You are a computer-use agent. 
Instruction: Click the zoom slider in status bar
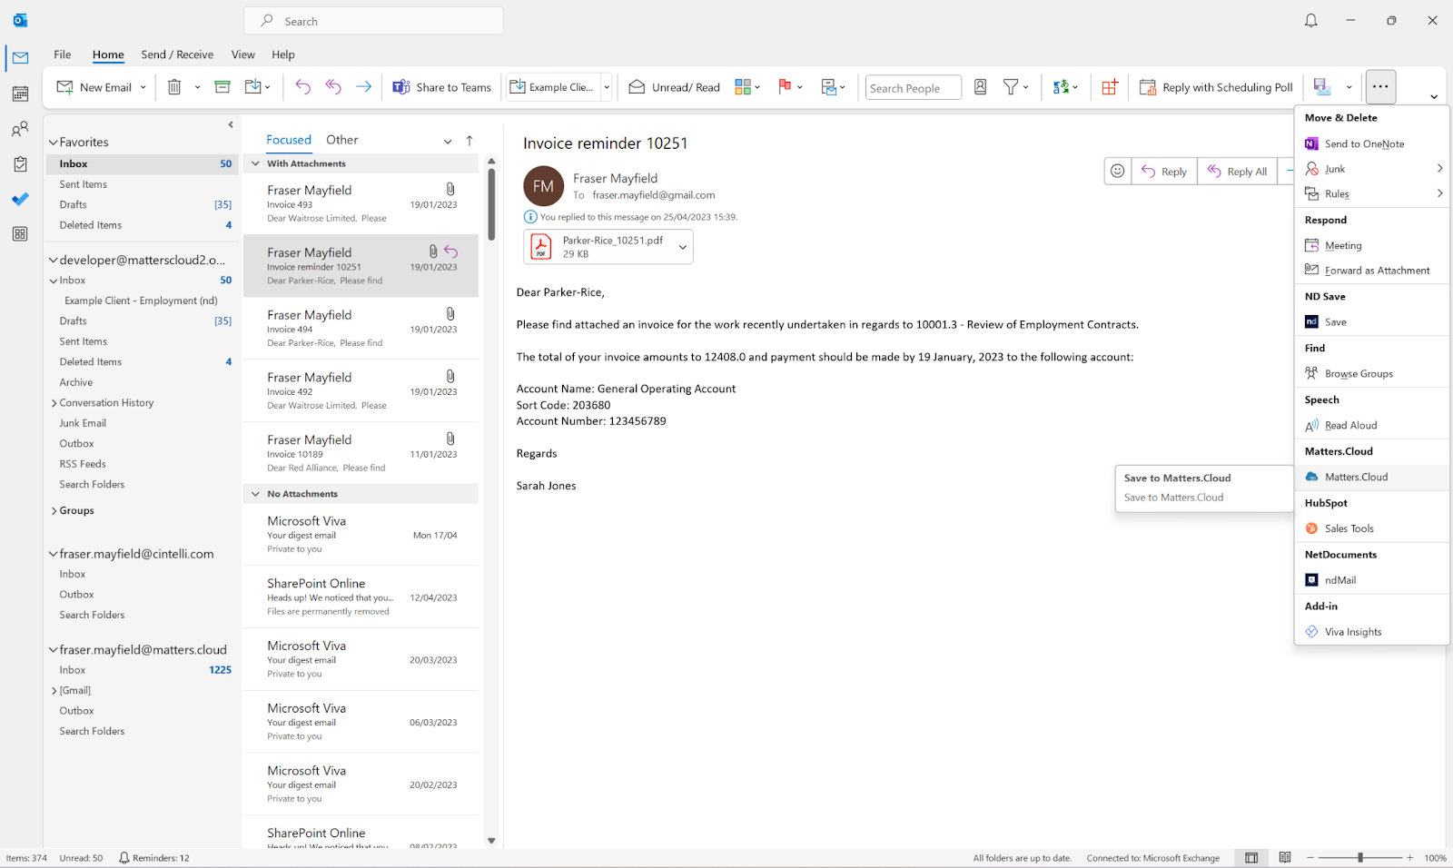pyautogui.click(x=1360, y=857)
